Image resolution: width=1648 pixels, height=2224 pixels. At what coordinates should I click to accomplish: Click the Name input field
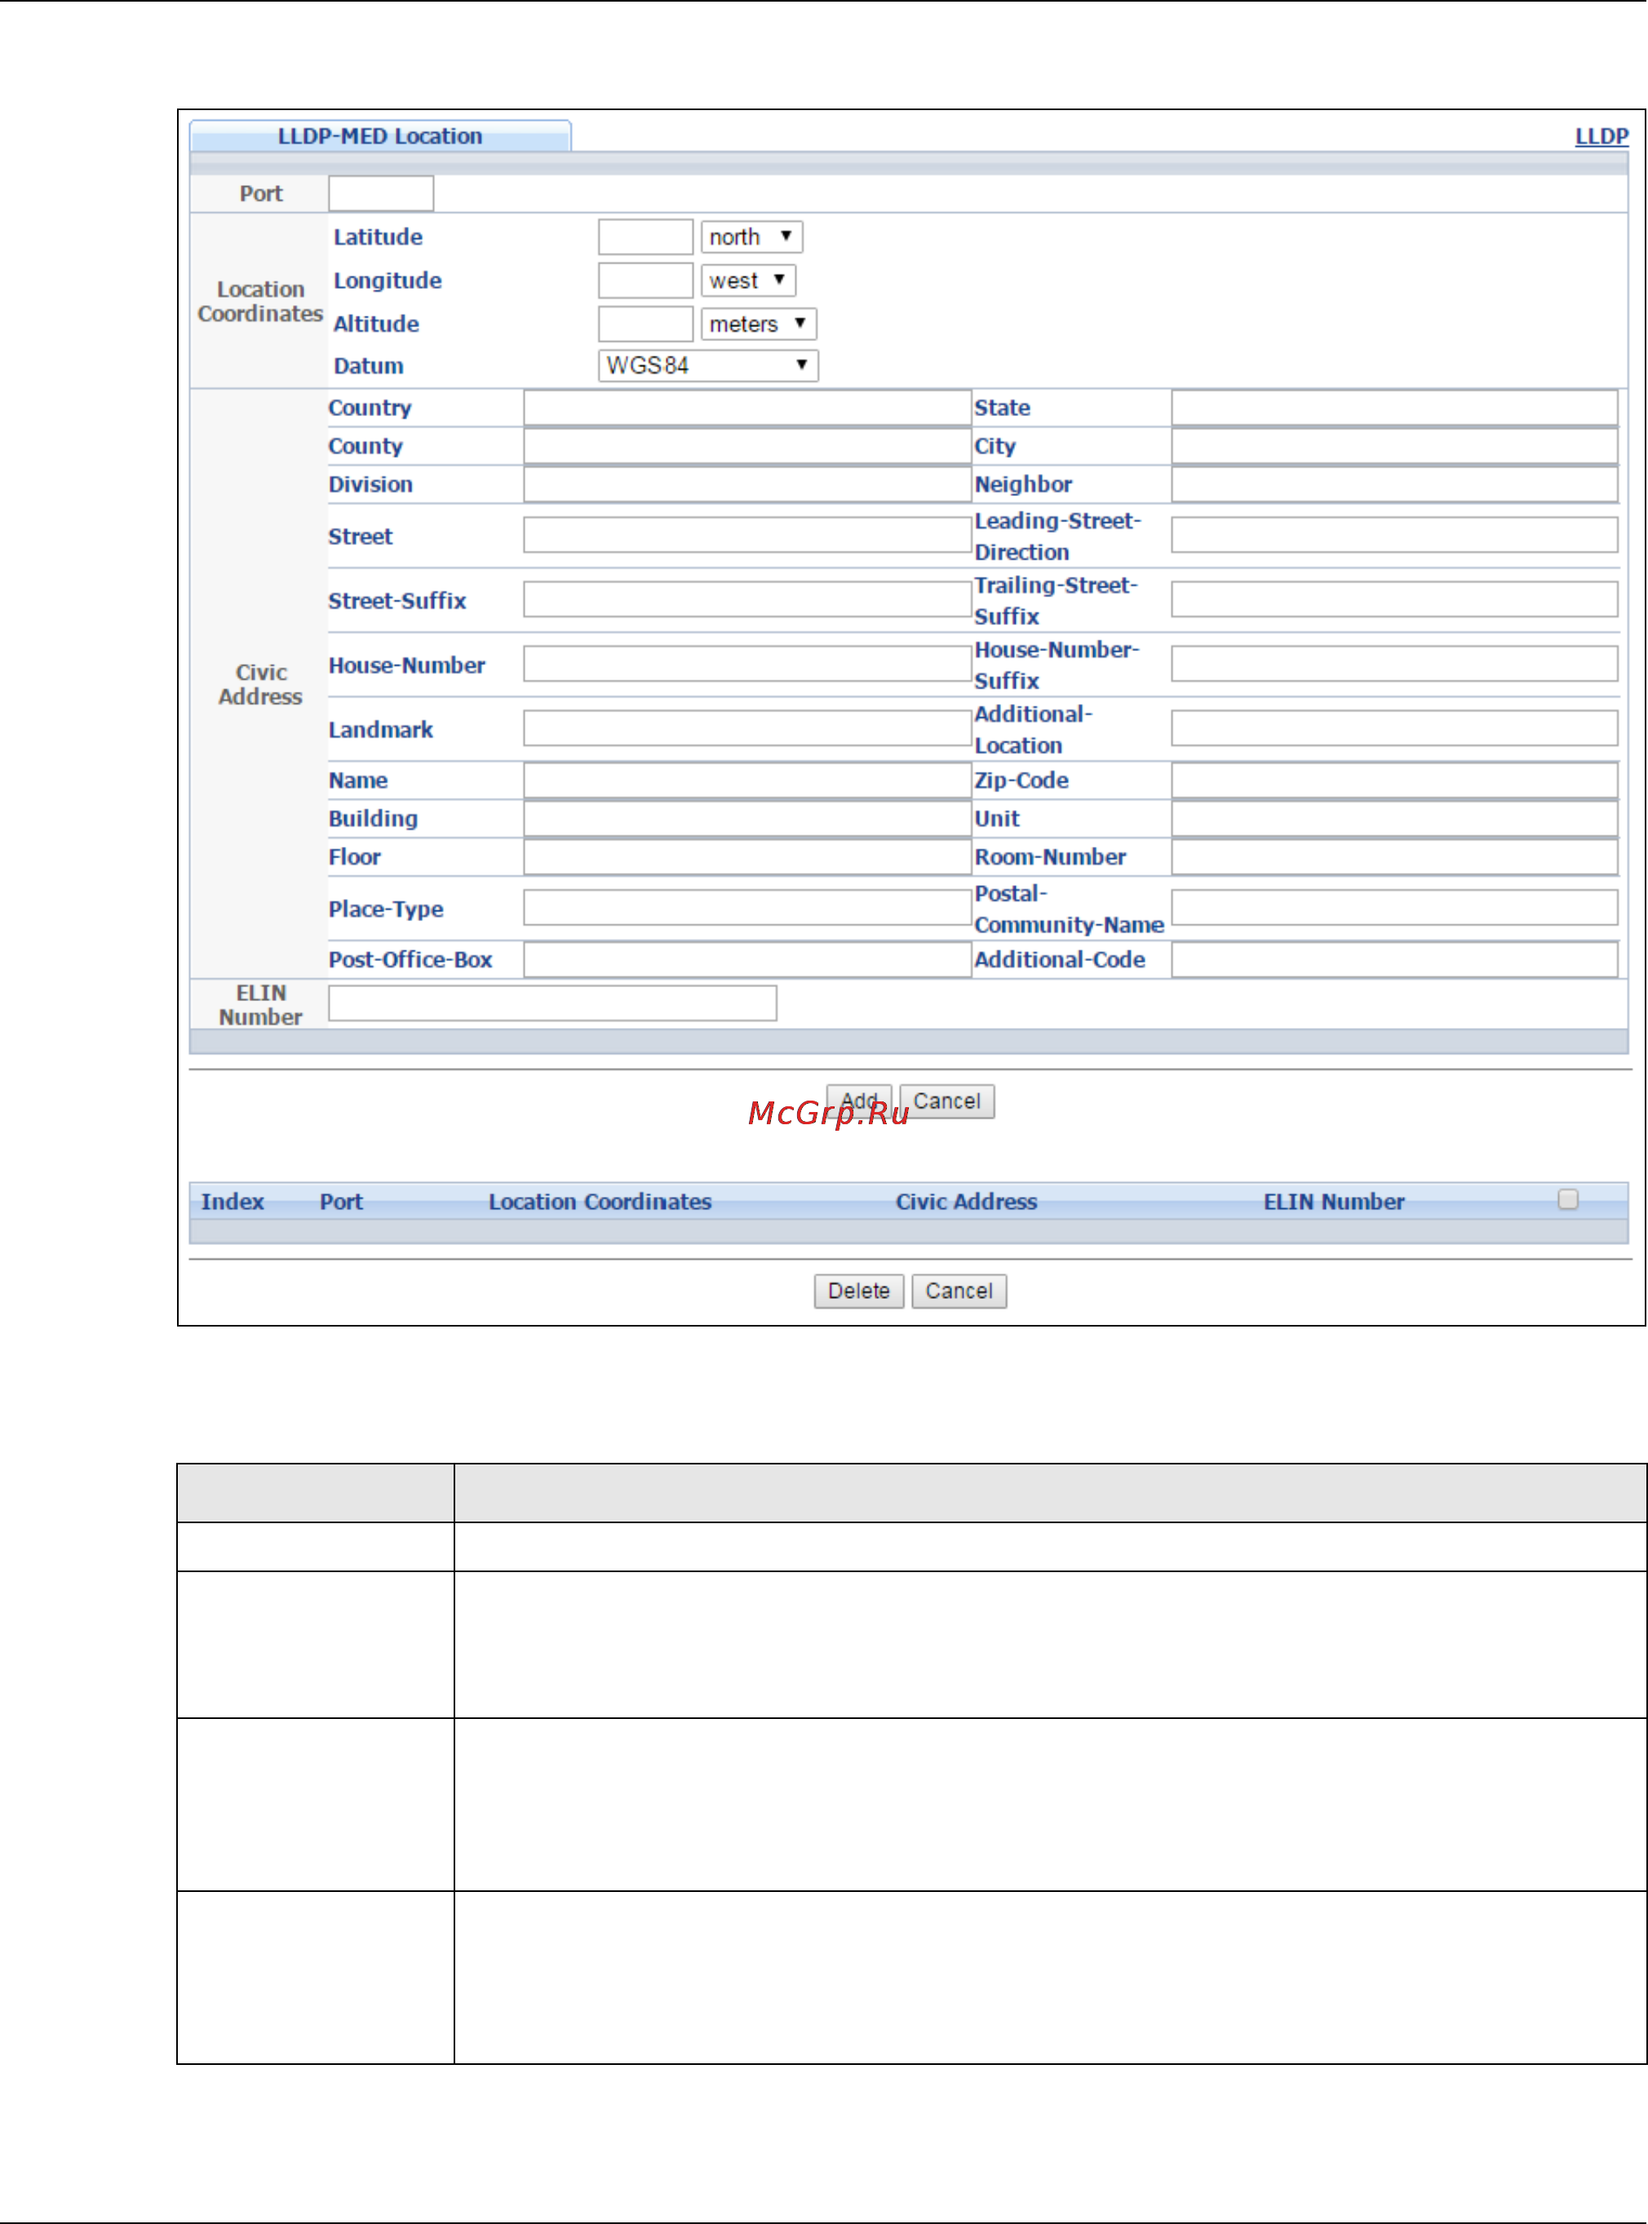tap(747, 781)
